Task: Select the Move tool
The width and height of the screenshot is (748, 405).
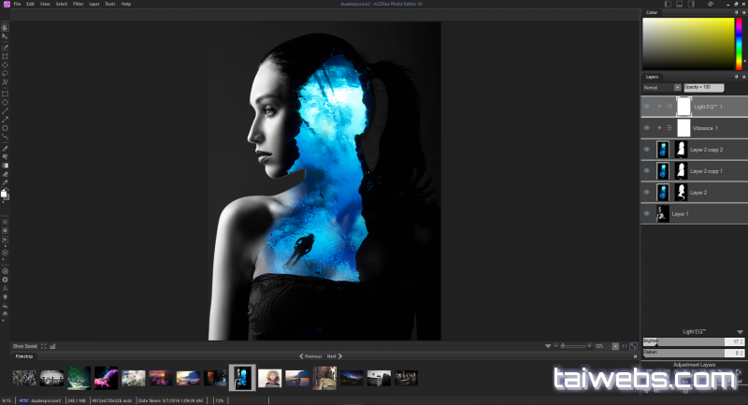Action: click(x=6, y=36)
